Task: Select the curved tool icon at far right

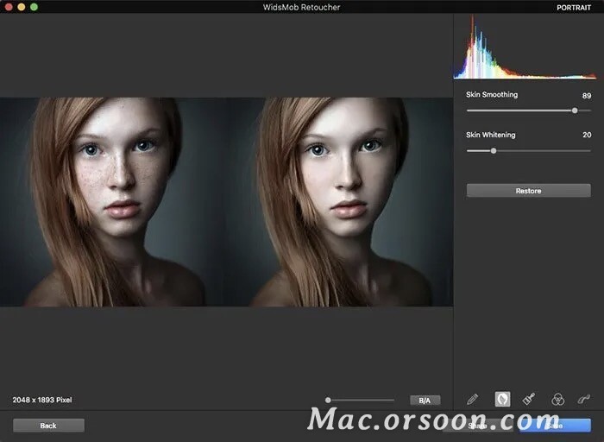Action: [x=584, y=399]
